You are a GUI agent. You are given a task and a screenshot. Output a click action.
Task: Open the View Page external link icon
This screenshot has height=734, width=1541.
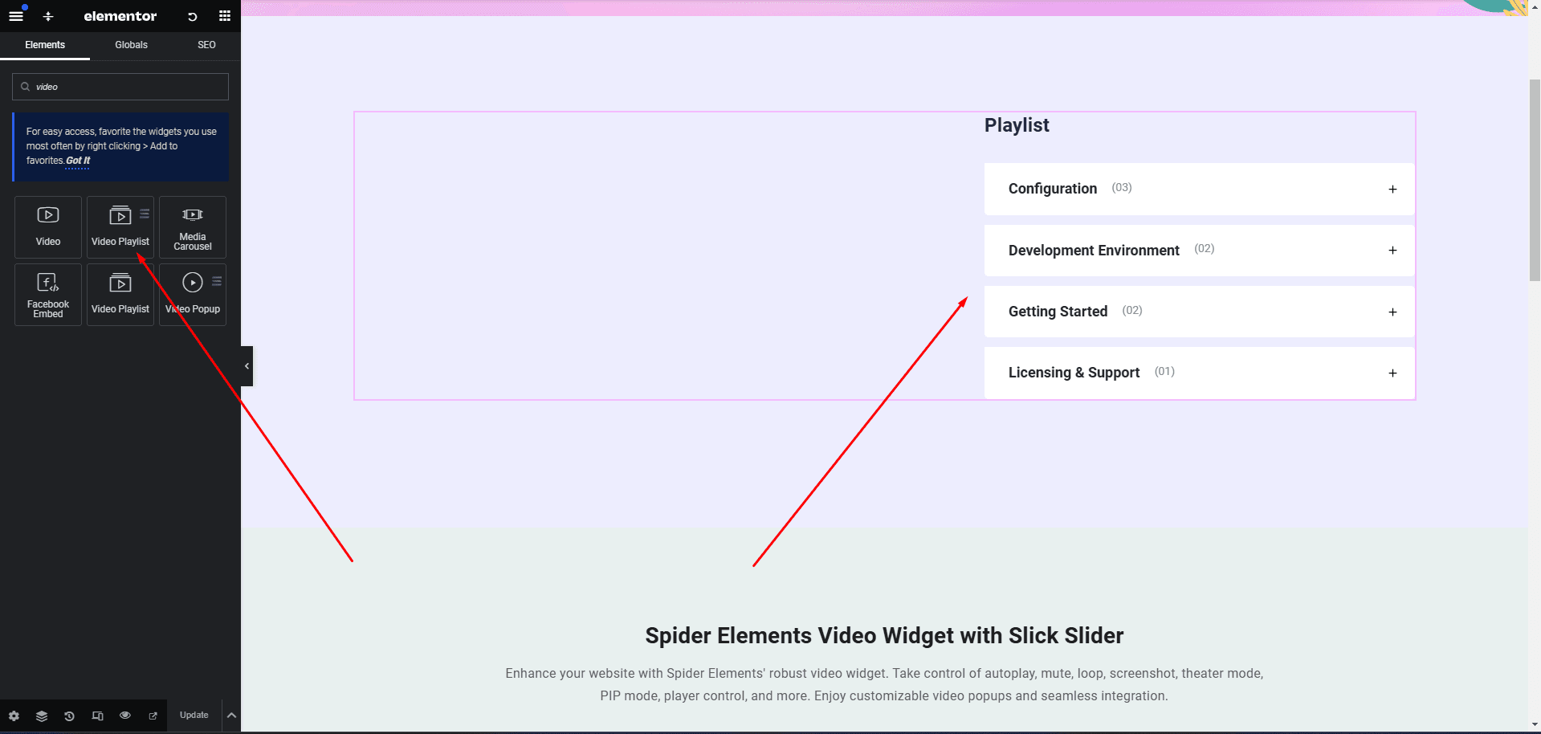coord(153,716)
